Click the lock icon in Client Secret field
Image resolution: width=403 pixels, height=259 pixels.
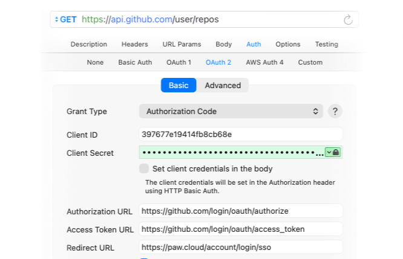336,152
